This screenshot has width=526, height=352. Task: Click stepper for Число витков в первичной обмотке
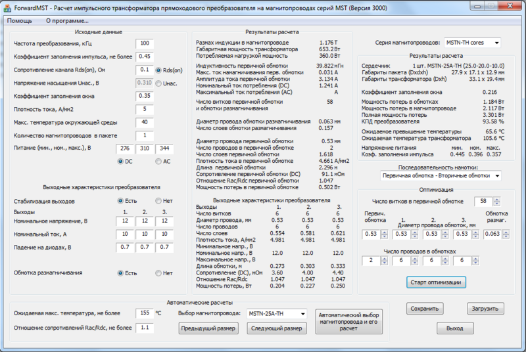(497, 202)
